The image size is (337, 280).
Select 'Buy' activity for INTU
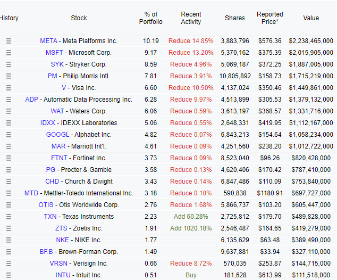point(191,275)
